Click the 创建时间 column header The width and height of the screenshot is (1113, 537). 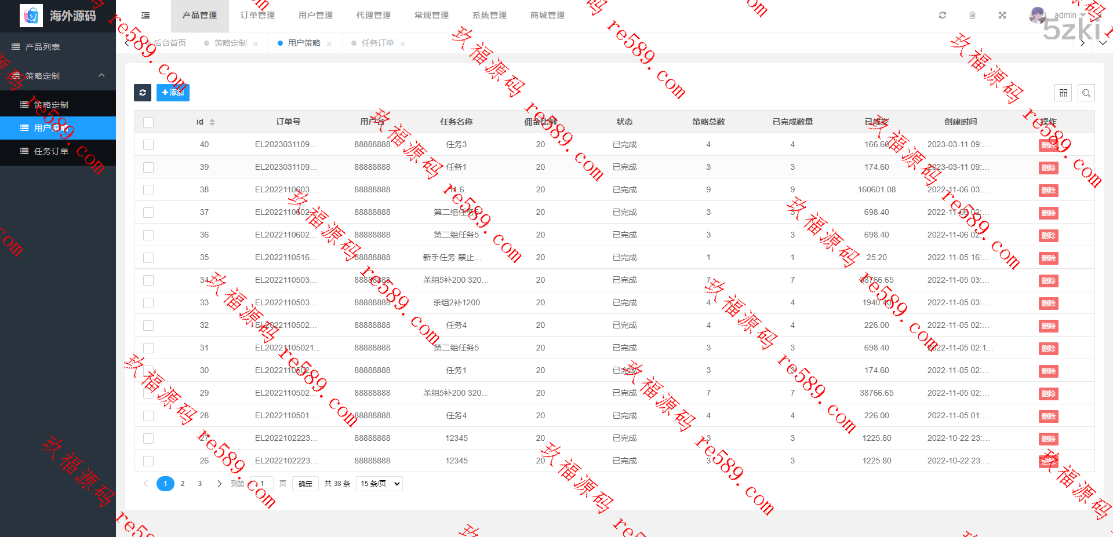tap(961, 122)
